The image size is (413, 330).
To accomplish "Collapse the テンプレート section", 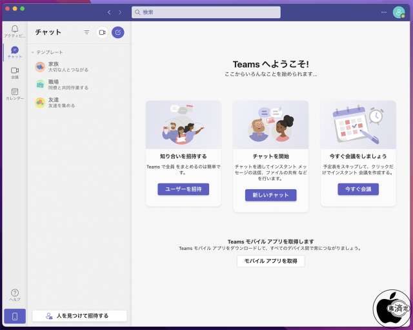I will [33, 52].
